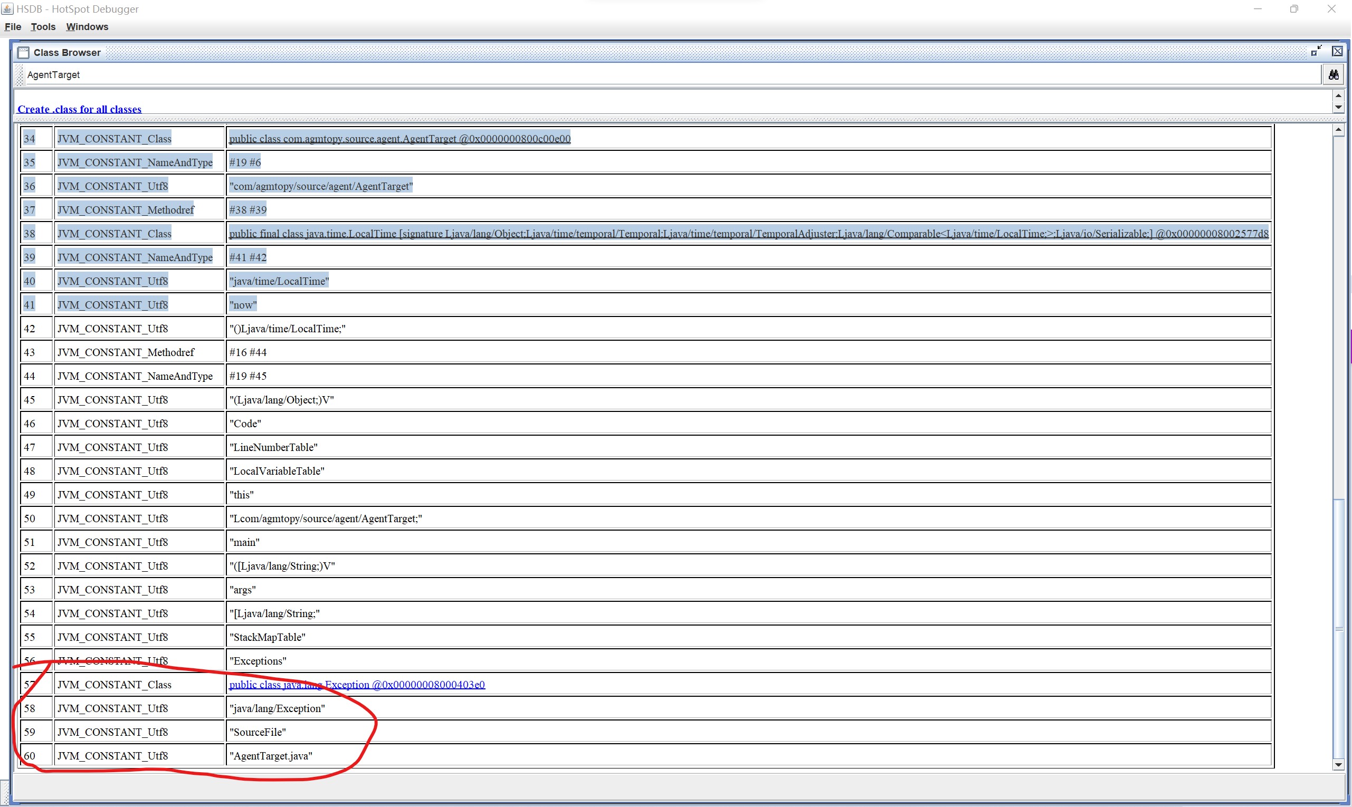
Task: Click 'Create .class for all classes' link
Action: pos(80,109)
